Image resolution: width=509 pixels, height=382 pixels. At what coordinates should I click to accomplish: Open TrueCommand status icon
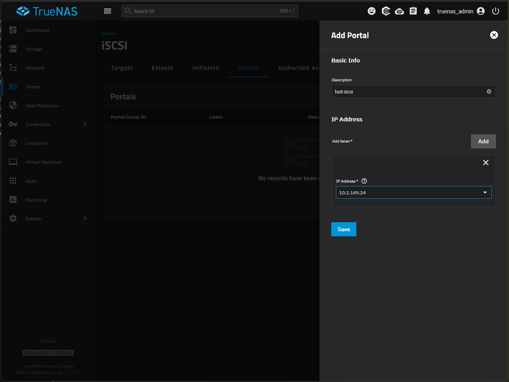(x=386, y=11)
